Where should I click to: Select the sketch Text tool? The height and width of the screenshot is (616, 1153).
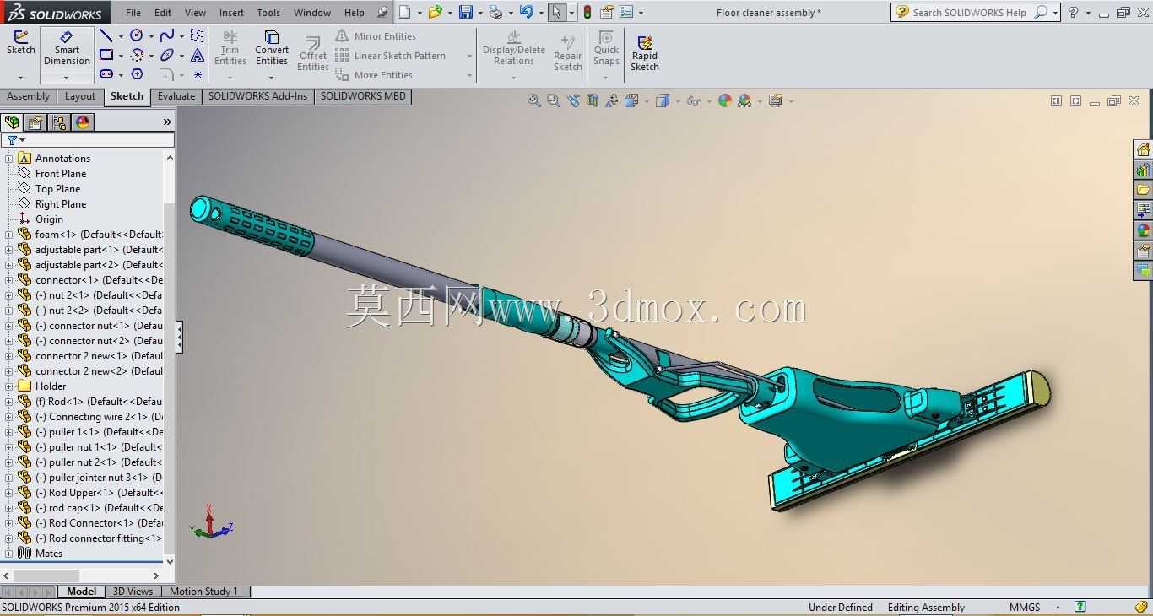198,55
